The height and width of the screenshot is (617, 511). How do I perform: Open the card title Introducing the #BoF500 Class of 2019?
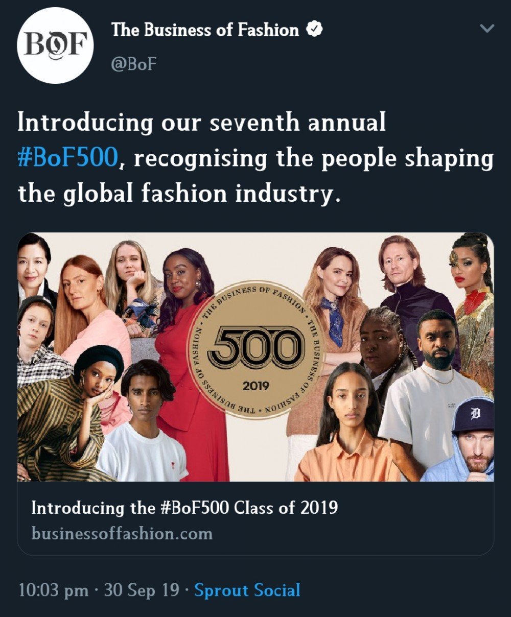point(184,508)
